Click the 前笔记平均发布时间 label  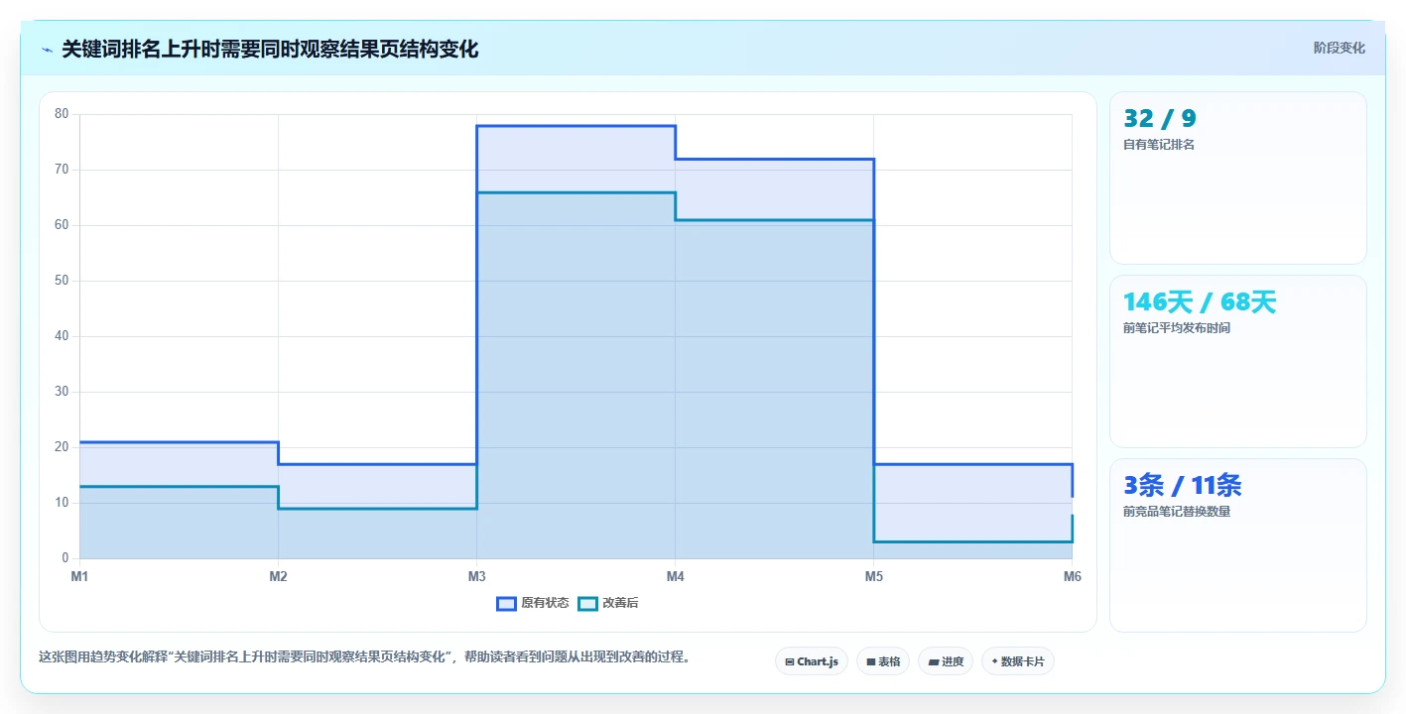1177,328
